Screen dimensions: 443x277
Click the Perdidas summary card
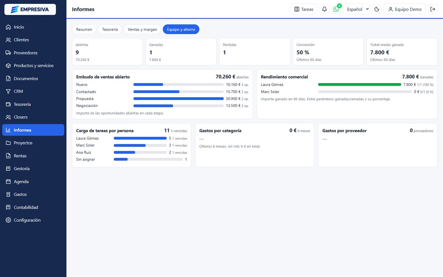pos(255,52)
